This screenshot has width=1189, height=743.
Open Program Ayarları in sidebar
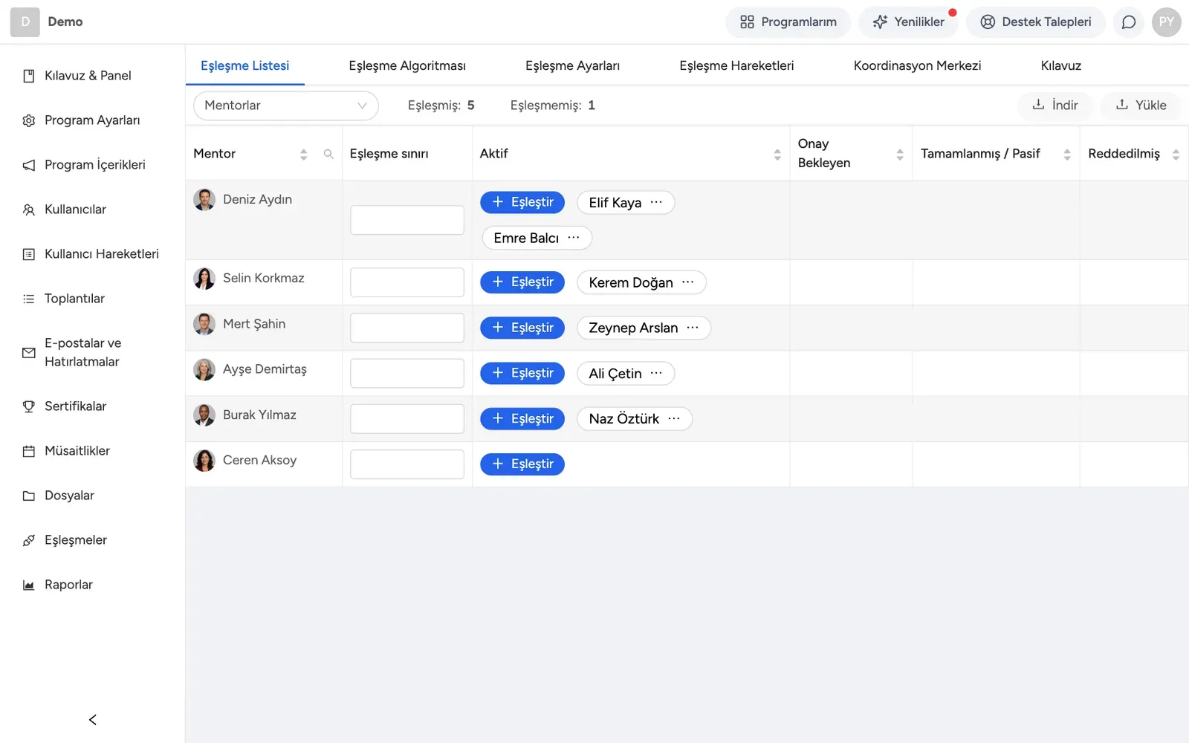click(92, 120)
